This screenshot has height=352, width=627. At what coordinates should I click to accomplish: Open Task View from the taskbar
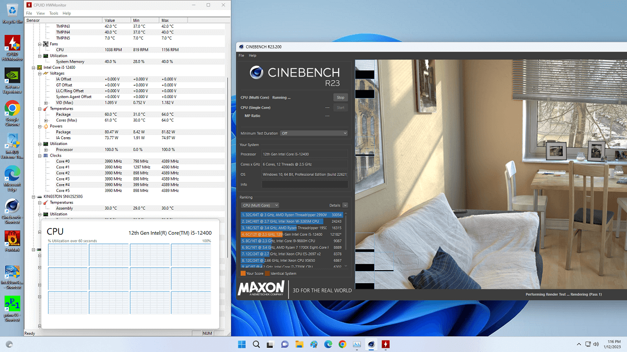click(271, 344)
